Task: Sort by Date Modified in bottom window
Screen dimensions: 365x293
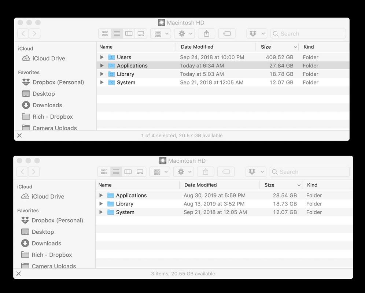Action: pyautogui.click(x=219, y=185)
